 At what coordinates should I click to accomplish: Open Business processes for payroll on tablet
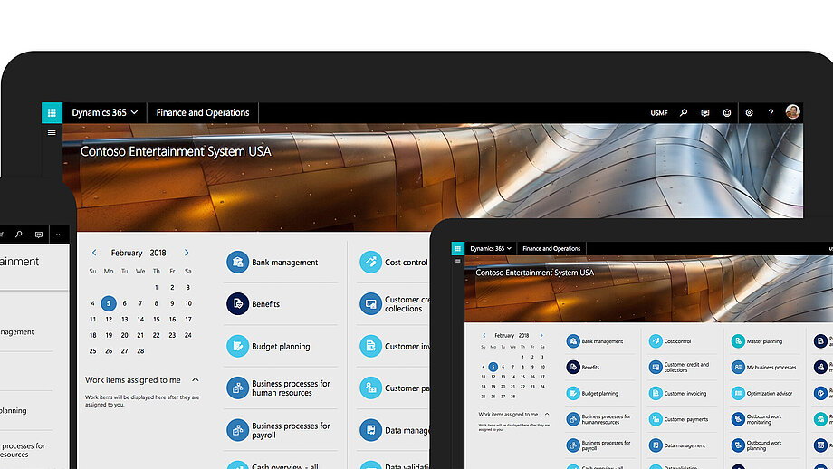click(x=599, y=445)
